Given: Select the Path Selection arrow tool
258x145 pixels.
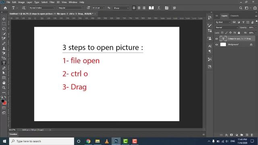Looking at the screenshot, I should [4, 73].
